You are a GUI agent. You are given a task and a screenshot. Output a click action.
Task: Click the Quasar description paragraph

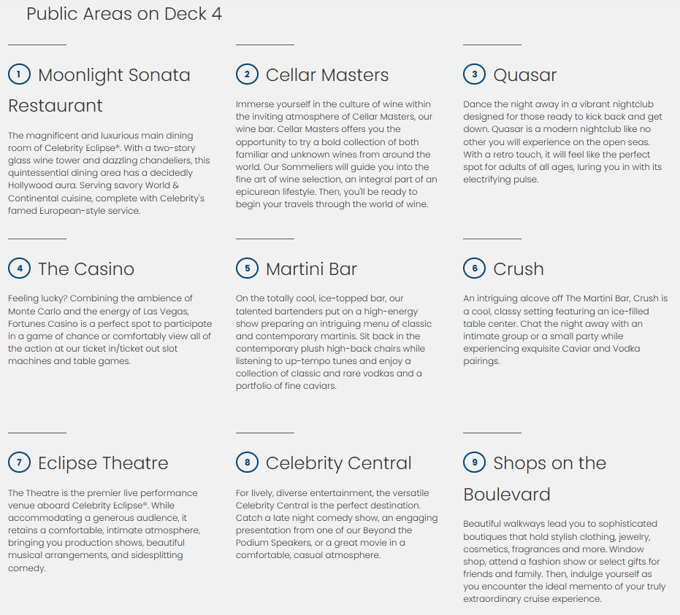[x=562, y=142]
